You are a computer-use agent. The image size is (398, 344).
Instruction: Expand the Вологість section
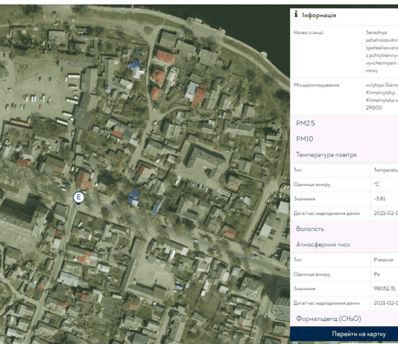(x=344, y=229)
